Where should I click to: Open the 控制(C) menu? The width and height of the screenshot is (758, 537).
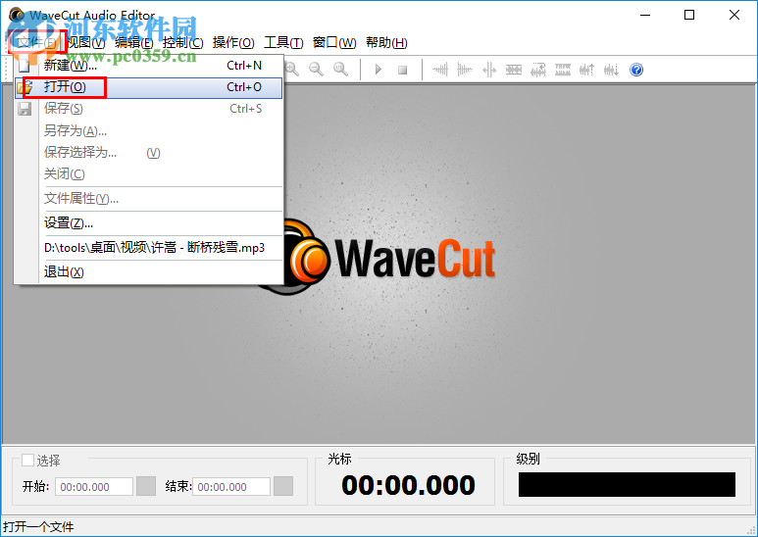[182, 42]
